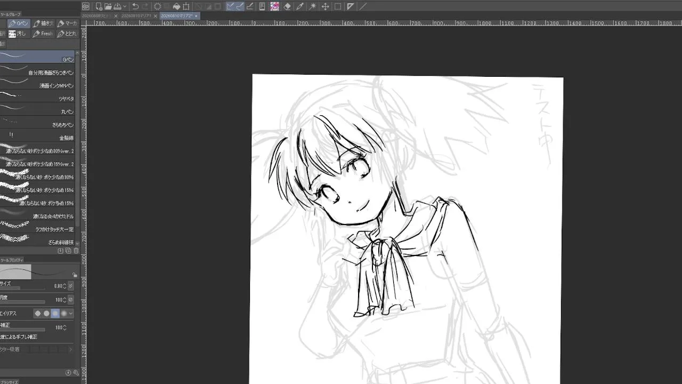682x384 pixels.
Task: Choose the 金髪線 brush
Action: 37,135
